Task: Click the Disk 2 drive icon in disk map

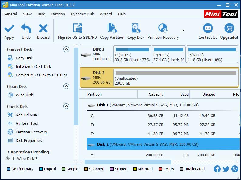Action: click(x=86, y=78)
